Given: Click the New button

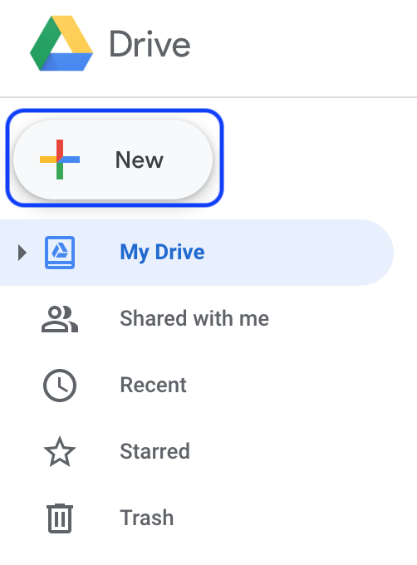Looking at the screenshot, I should point(113,160).
